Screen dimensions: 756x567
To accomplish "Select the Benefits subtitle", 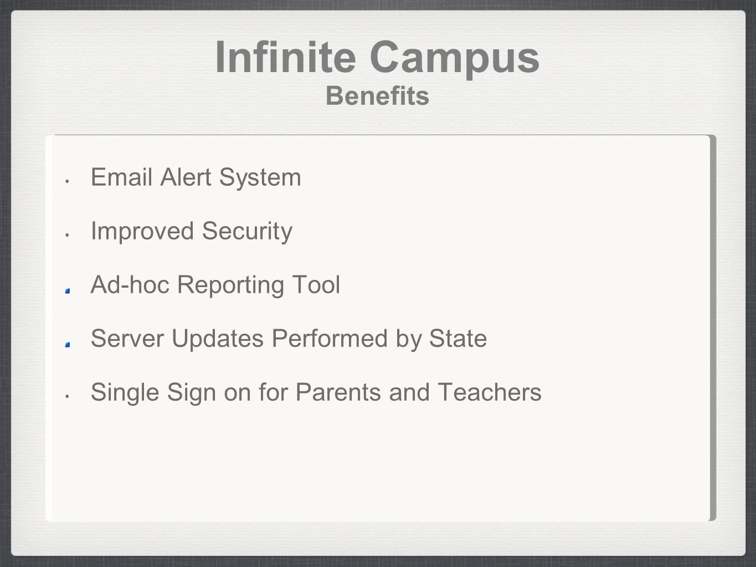I will (377, 96).
